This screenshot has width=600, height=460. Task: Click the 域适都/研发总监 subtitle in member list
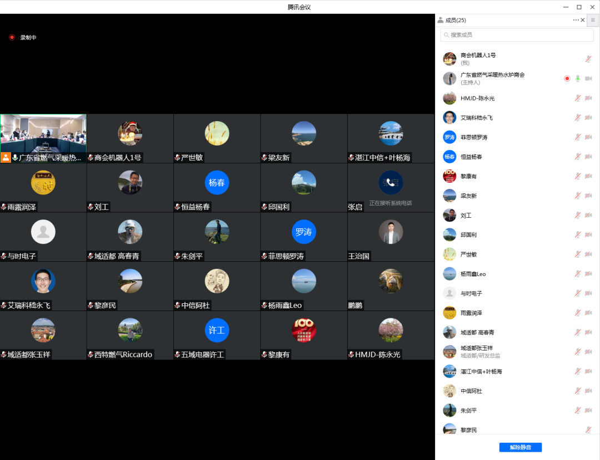tap(480, 356)
